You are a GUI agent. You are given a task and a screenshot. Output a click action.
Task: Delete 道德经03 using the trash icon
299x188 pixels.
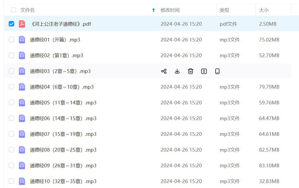(191, 71)
